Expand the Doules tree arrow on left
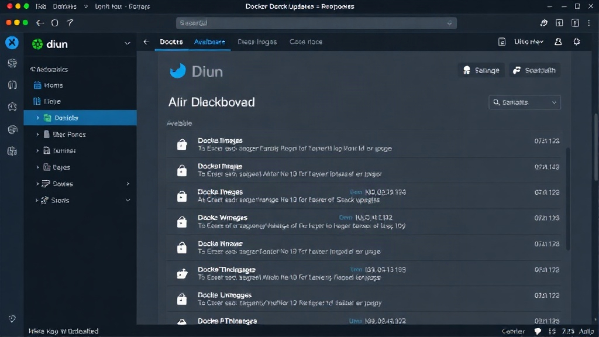This screenshot has height=337, width=599. pos(37,184)
